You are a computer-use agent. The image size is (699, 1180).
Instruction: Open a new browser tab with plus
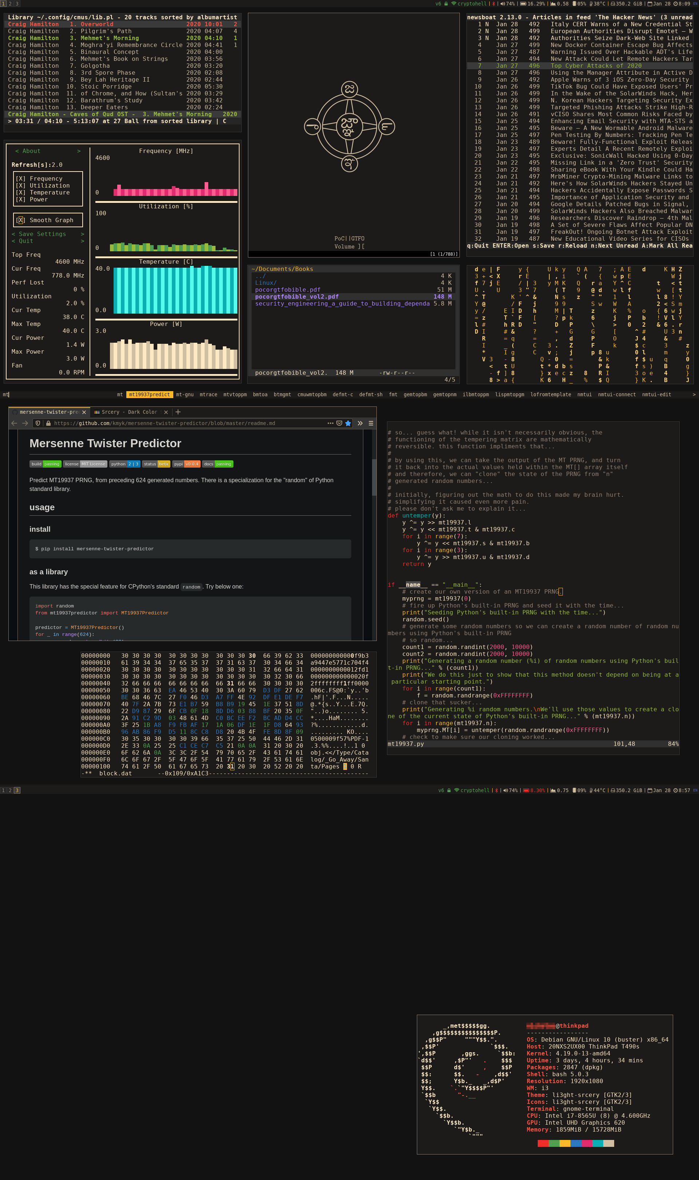(x=178, y=412)
